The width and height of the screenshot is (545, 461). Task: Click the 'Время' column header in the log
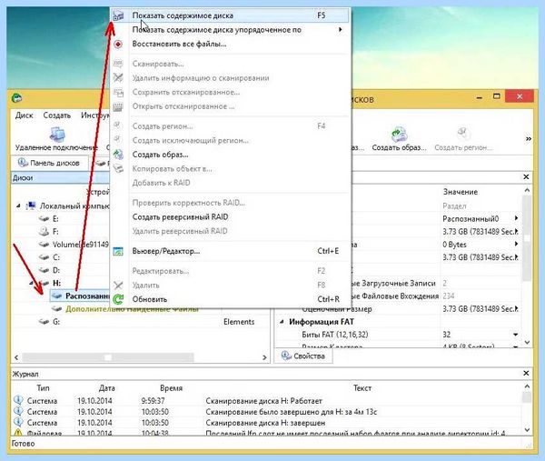point(172,388)
